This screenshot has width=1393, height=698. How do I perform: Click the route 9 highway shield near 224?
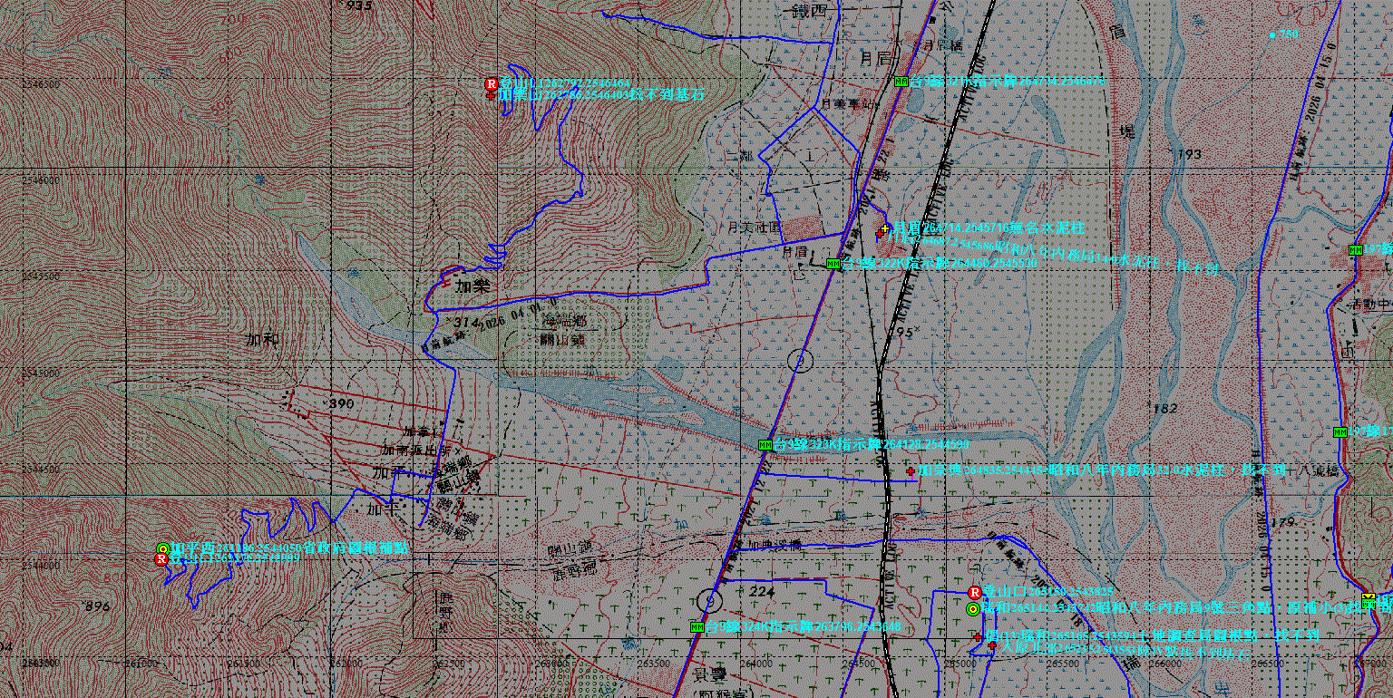[x=710, y=600]
